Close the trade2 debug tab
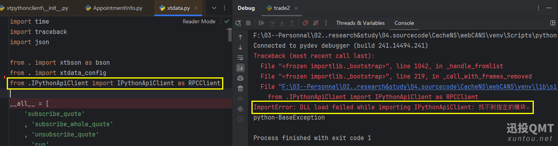This screenshot has width=558, height=146. coord(297,8)
